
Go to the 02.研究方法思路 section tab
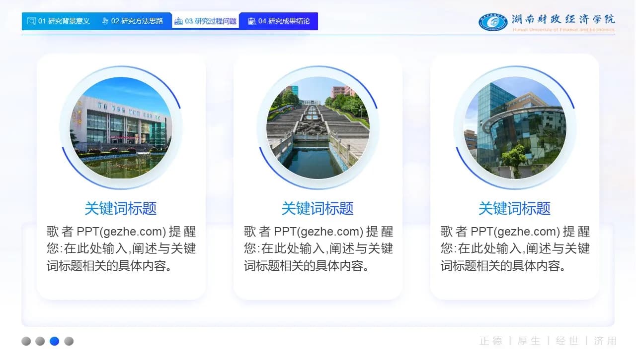coord(132,21)
